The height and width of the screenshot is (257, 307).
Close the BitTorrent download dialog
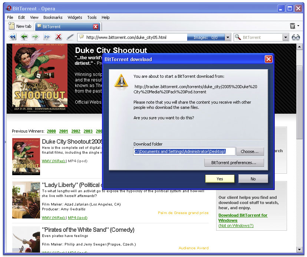[x=268, y=59]
